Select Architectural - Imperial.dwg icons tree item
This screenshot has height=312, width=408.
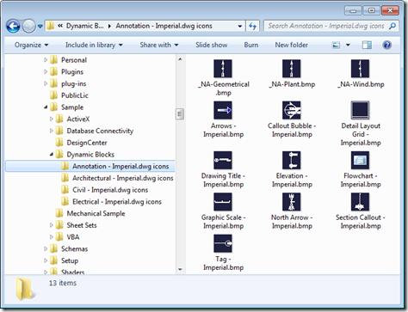[x=123, y=178]
